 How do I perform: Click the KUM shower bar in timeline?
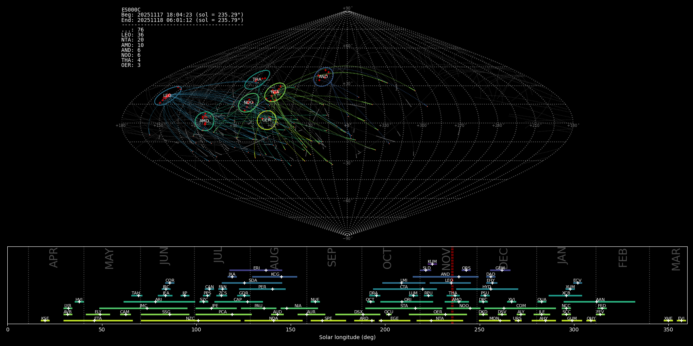[432, 264]
